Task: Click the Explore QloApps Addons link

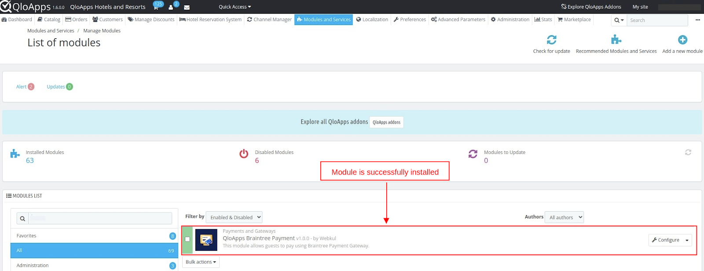Action: click(591, 7)
